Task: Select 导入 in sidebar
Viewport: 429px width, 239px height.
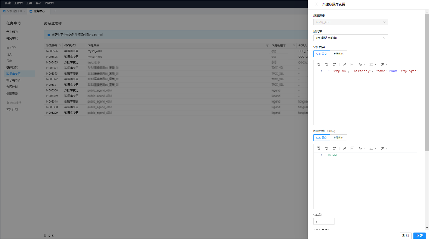Action: pyautogui.click(x=9, y=54)
